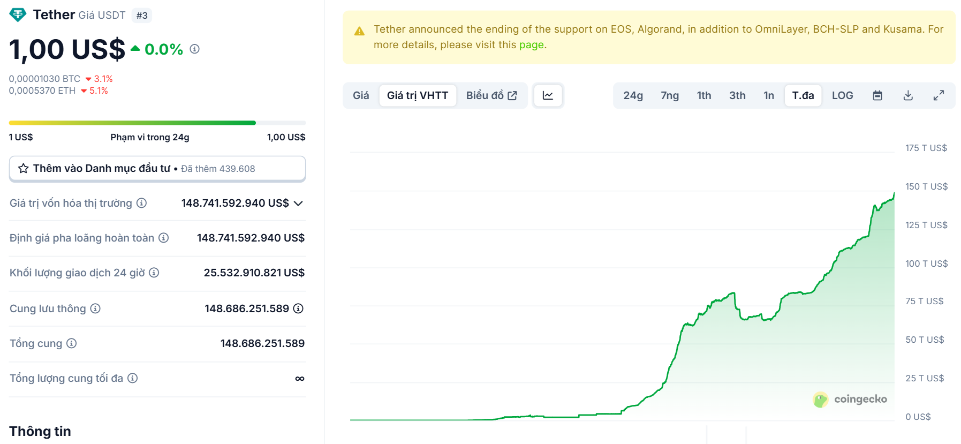The width and height of the screenshot is (961, 444).
Task: Show info for Khối lượng giao dịch 24 giờ
Action: click(x=154, y=273)
